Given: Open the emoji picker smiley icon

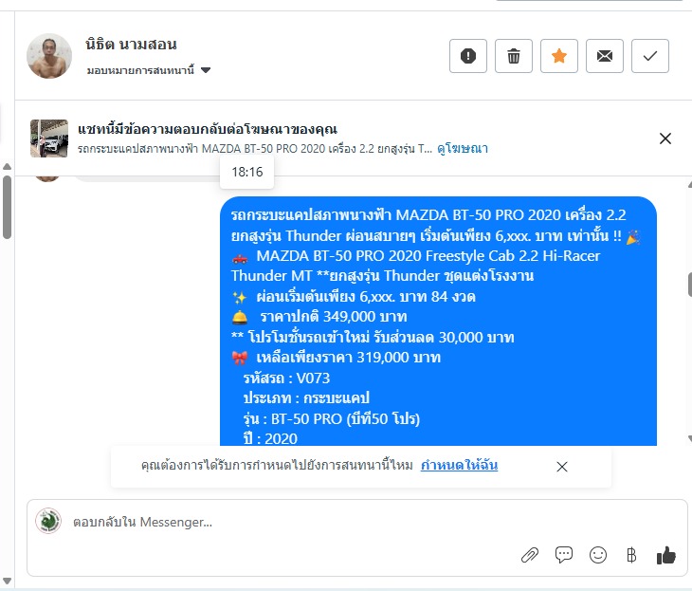Looking at the screenshot, I should (597, 555).
